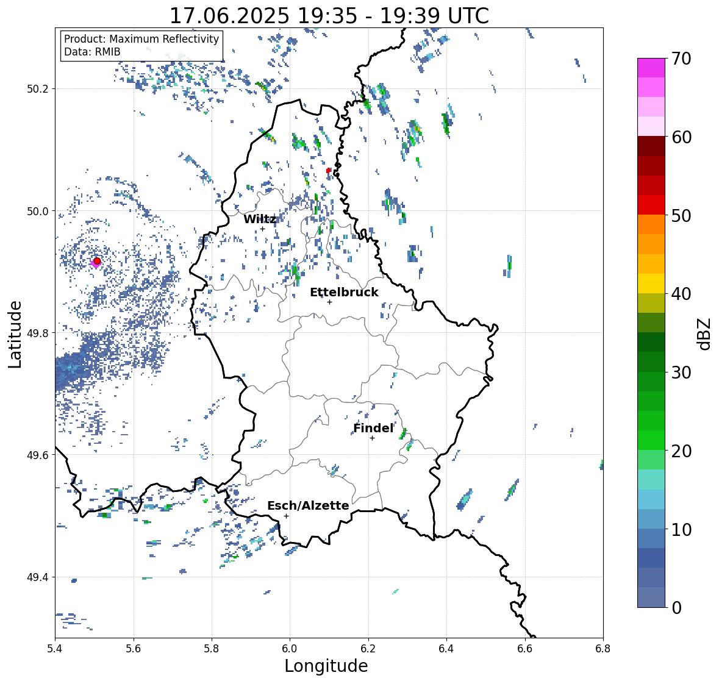Click the colorbar tick label 10

tap(681, 529)
